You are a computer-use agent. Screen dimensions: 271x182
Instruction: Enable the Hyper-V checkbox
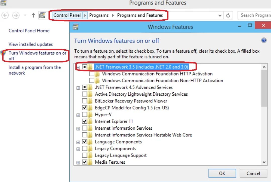tap(84, 115)
